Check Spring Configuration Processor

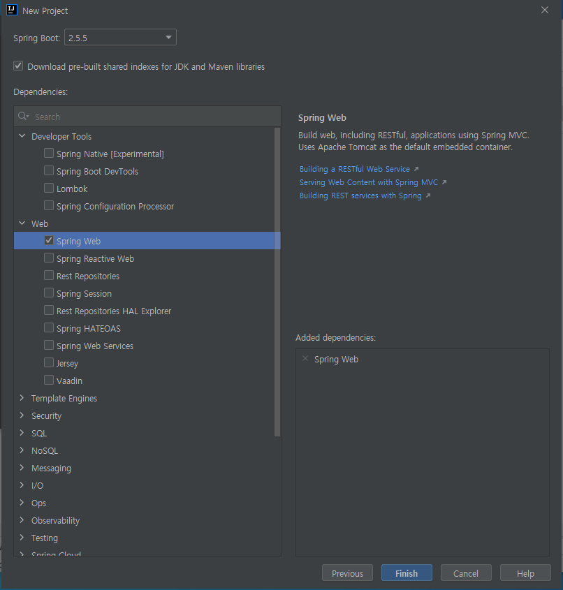tap(49, 205)
